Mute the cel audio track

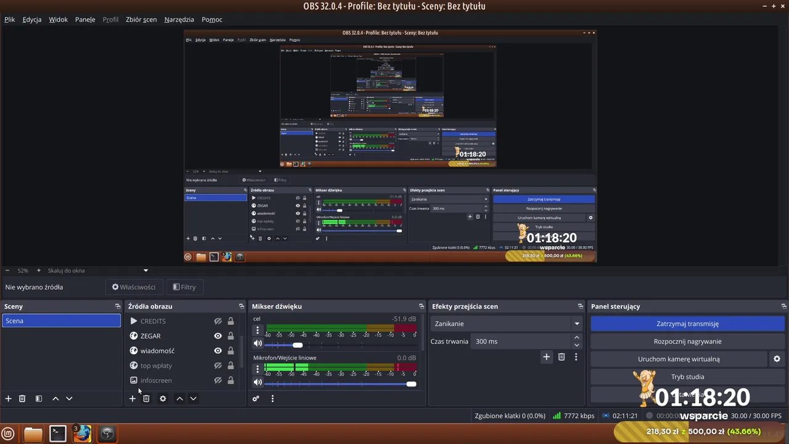258,344
